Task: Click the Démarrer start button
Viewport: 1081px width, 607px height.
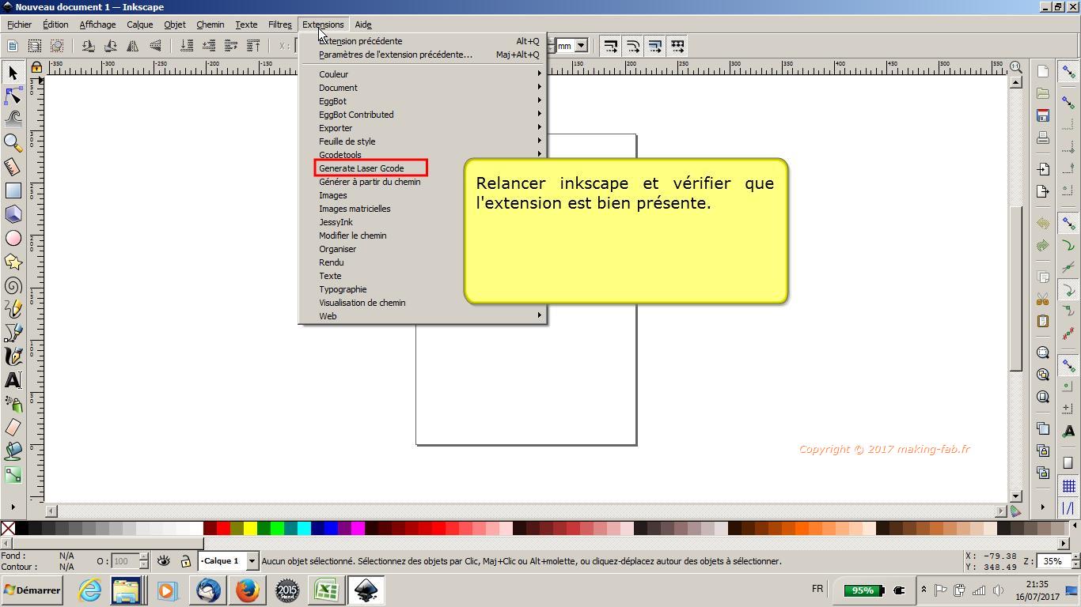Action: coord(32,590)
